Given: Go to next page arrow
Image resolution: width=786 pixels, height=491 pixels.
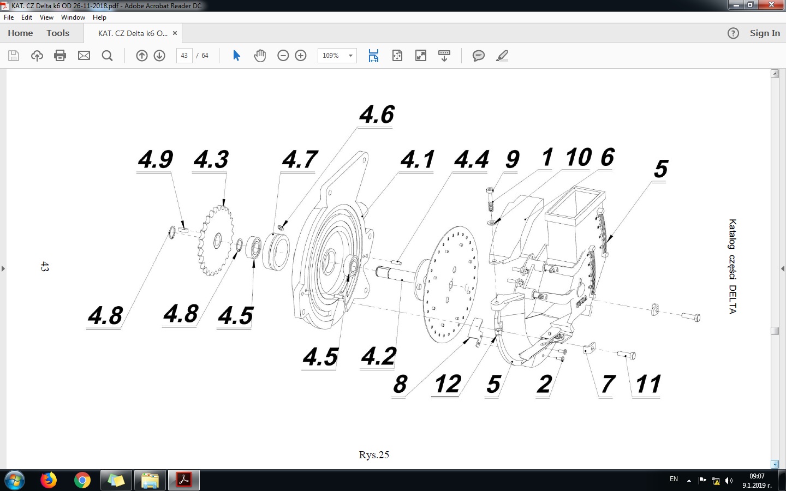Looking at the screenshot, I should 159,56.
